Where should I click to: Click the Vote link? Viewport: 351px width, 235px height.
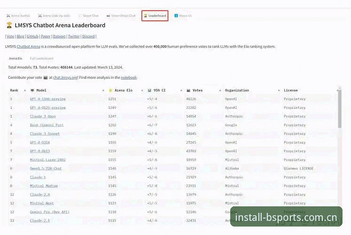[x=10, y=36]
